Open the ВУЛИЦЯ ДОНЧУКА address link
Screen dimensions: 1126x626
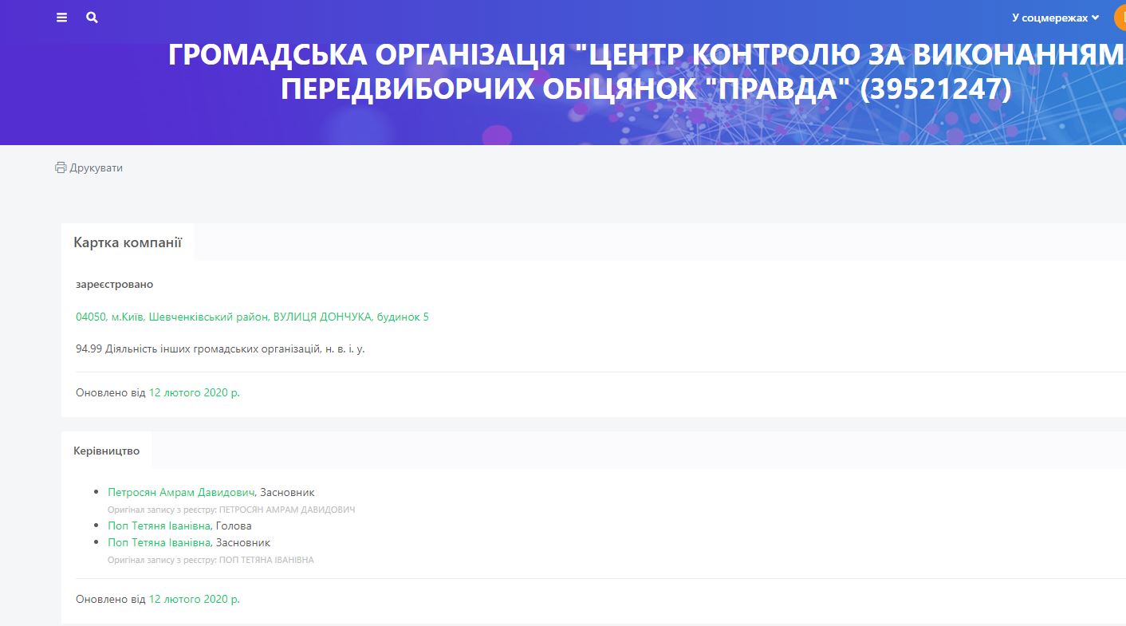click(252, 317)
